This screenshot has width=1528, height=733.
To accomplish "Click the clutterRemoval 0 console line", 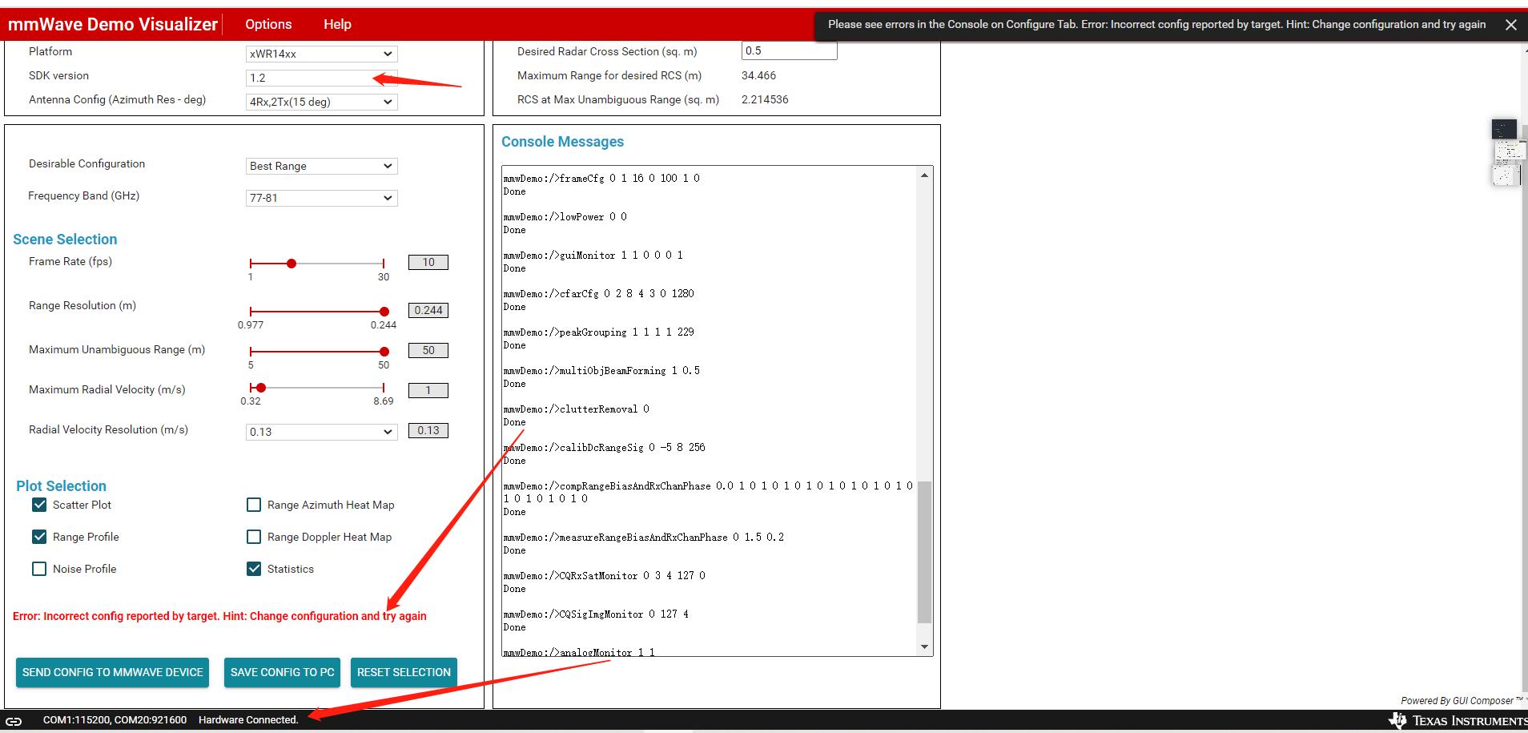I will click(577, 409).
